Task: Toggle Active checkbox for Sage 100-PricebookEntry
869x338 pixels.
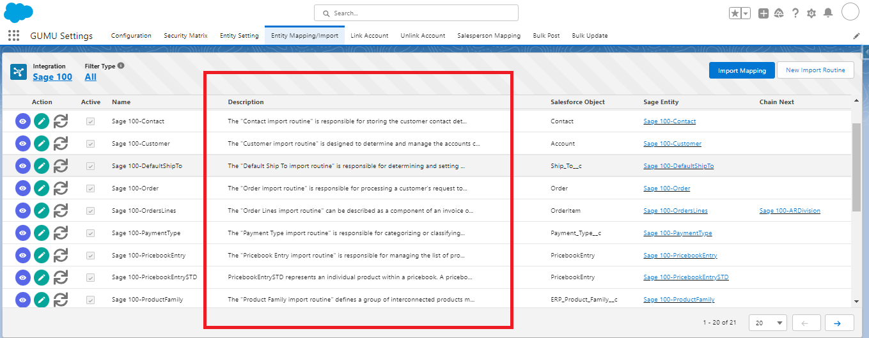Action: pos(91,256)
